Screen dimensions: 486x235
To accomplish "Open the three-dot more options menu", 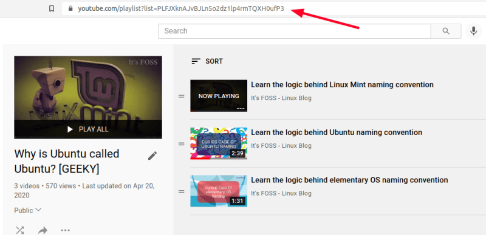I will pos(65,230).
